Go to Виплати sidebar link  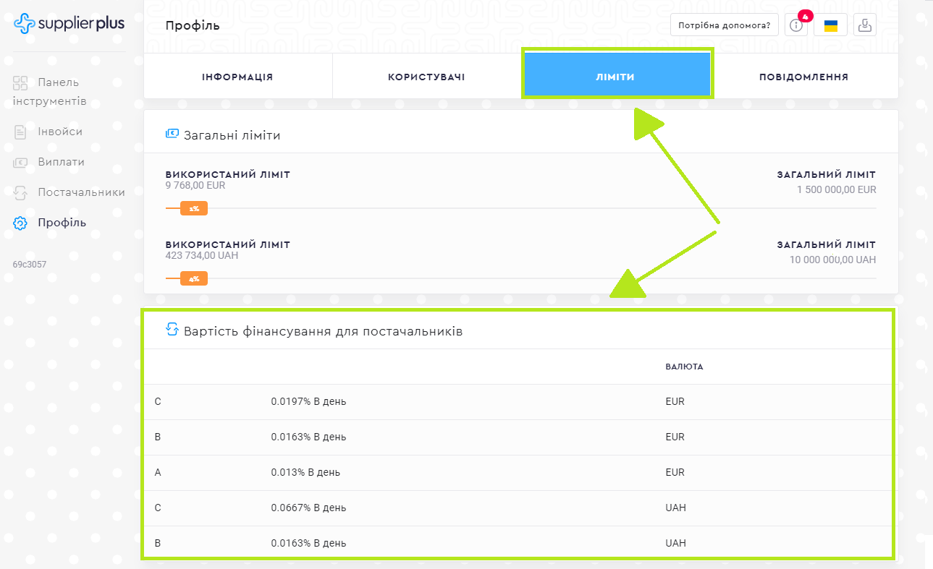tap(61, 163)
